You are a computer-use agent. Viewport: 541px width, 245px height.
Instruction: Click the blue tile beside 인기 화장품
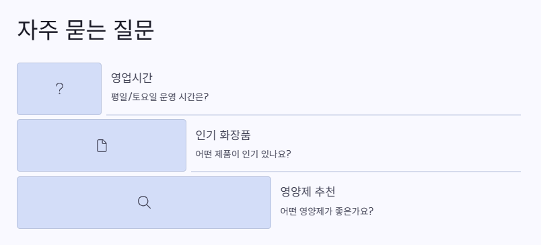[x=102, y=145]
